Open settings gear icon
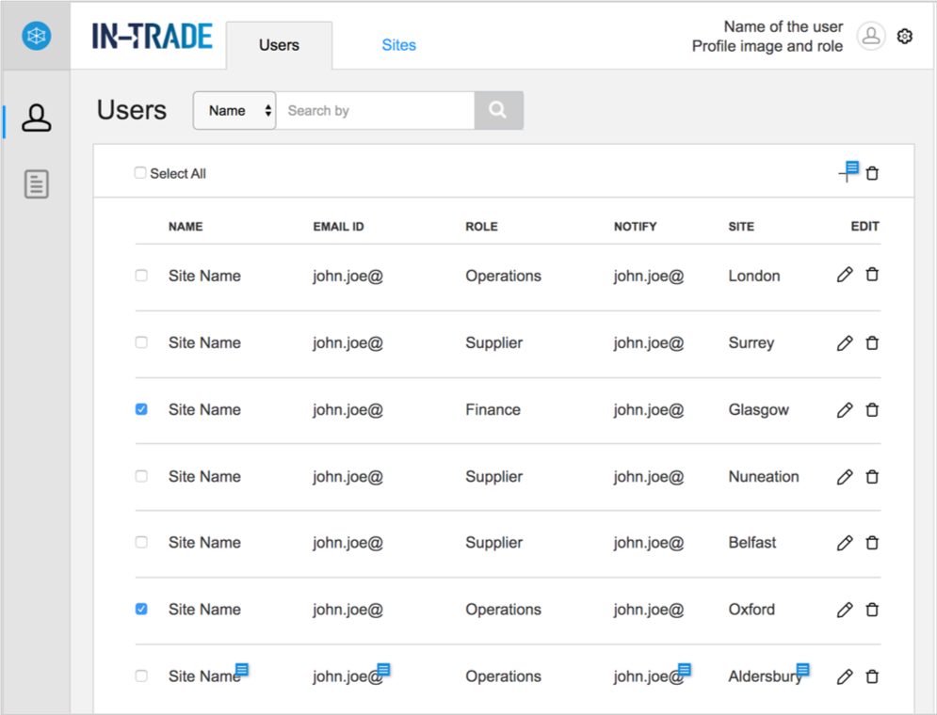937x715 pixels. [x=905, y=36]
